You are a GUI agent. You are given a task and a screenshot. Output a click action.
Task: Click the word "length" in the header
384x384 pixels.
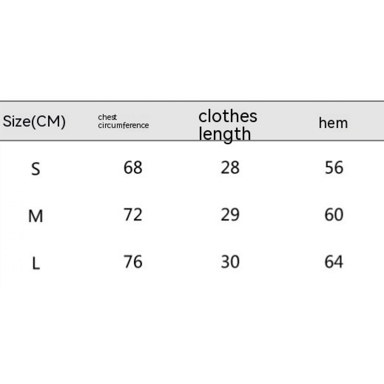tap(225, 134)
